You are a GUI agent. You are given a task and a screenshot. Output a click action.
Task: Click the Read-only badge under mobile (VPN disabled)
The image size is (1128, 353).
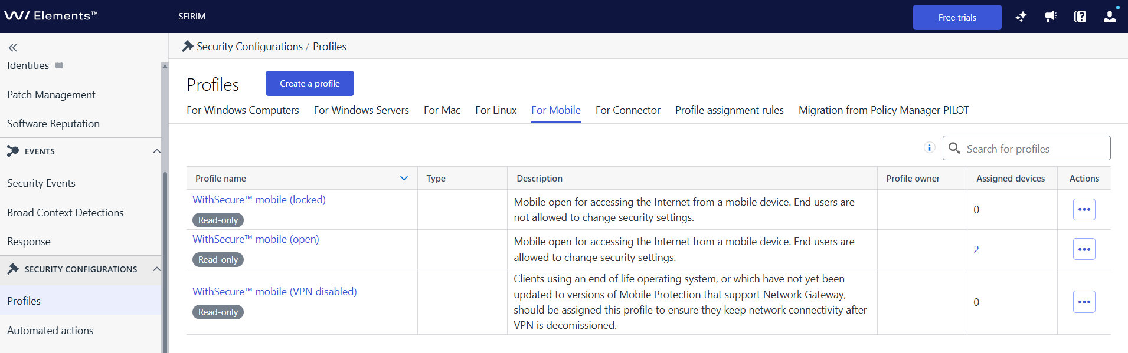pyautogui.click(x=218, y=312)
